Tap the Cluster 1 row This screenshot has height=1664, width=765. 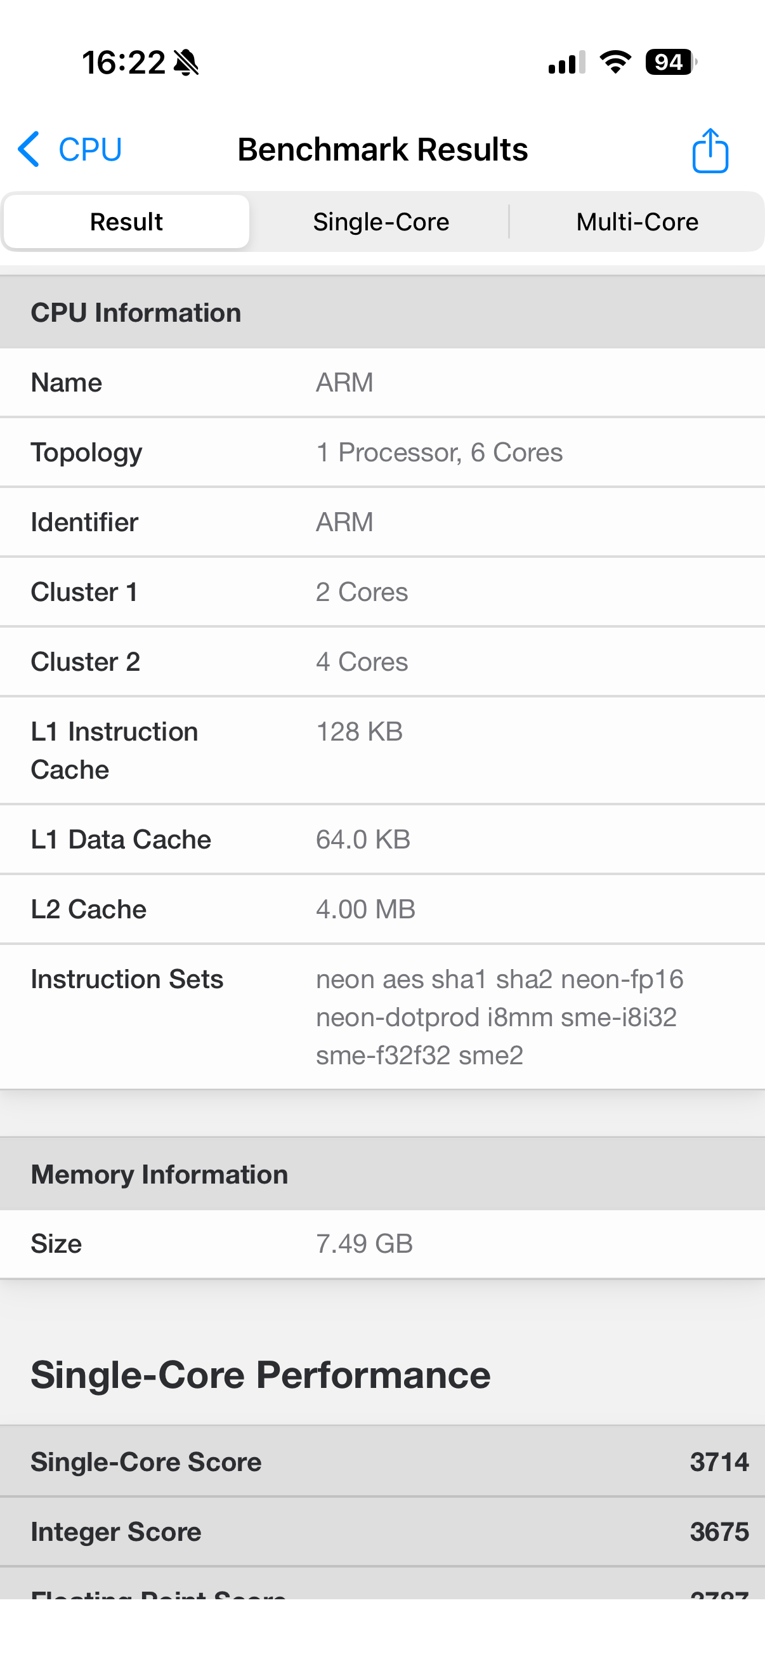tap(382, 591)
